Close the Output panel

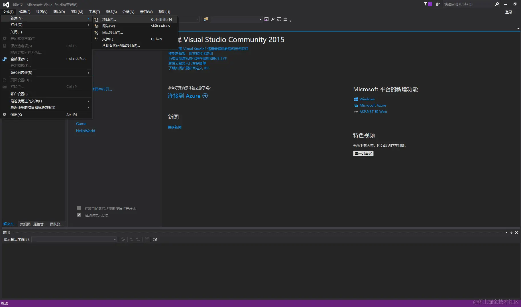pos(516,233)
